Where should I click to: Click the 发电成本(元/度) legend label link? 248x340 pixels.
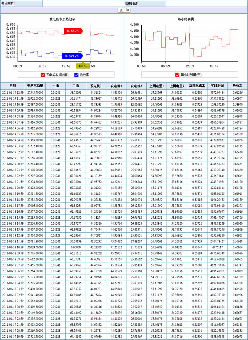click(x=57, y=75)
